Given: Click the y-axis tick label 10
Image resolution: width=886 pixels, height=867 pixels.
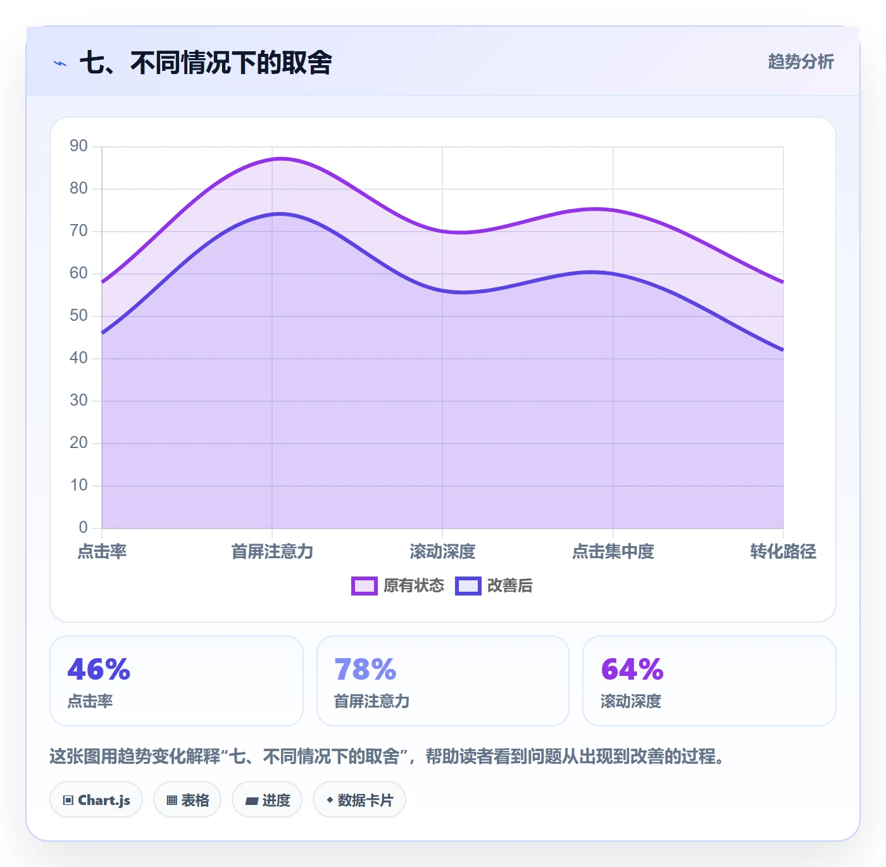Looking at the screenshot, I should (x=78, y=485).
